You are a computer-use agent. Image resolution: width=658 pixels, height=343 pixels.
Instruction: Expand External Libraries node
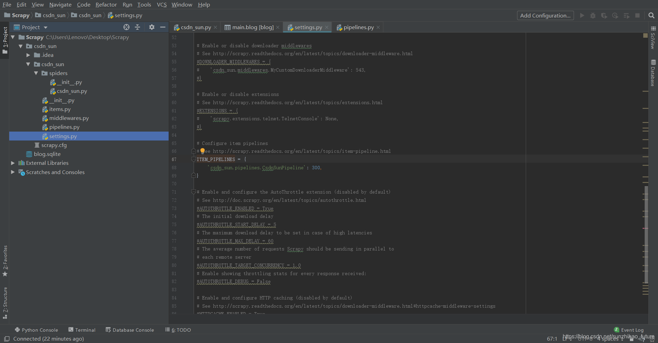point(13,163)
